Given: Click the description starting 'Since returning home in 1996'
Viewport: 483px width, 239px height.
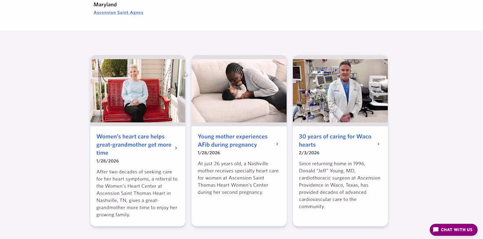Looking at the screenshot, I should coord(339,185).
